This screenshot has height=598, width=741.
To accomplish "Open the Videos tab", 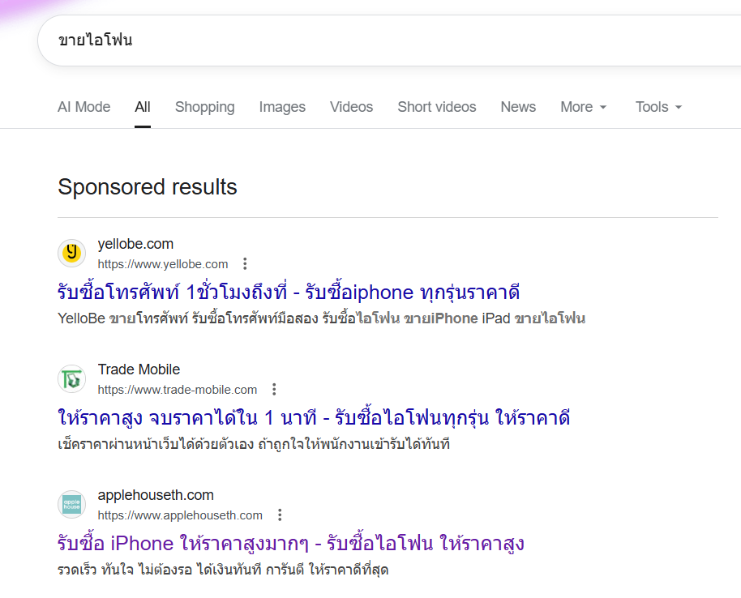I will click(351, 107).
